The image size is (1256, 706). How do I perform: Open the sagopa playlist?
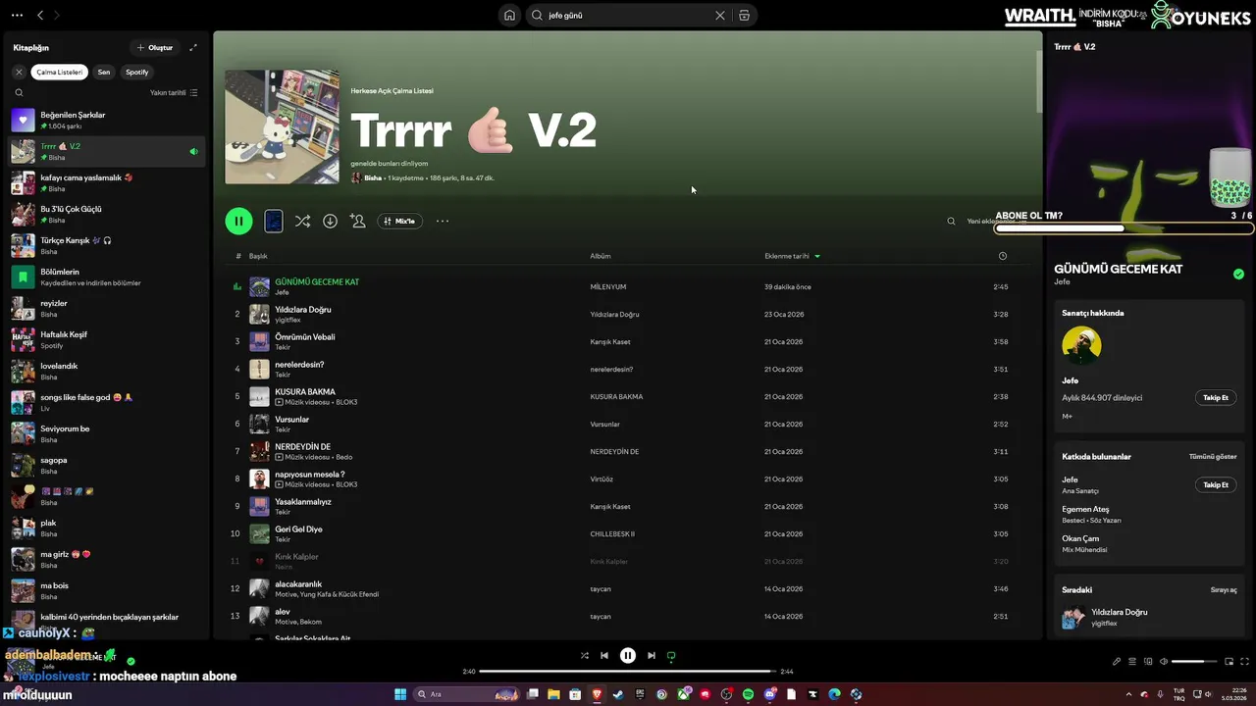pos(107,465)
